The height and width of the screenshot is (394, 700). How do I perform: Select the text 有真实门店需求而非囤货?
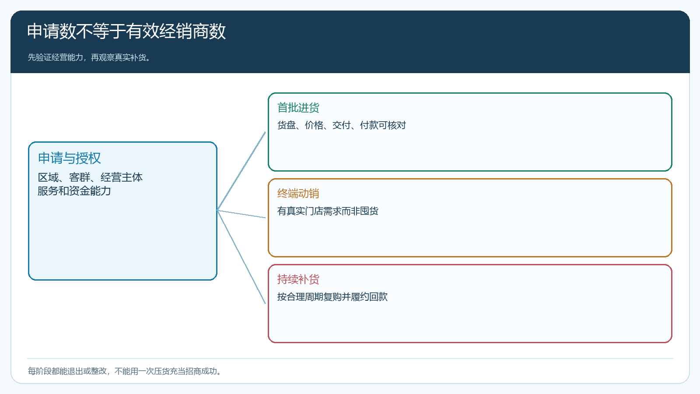(328, 211)
